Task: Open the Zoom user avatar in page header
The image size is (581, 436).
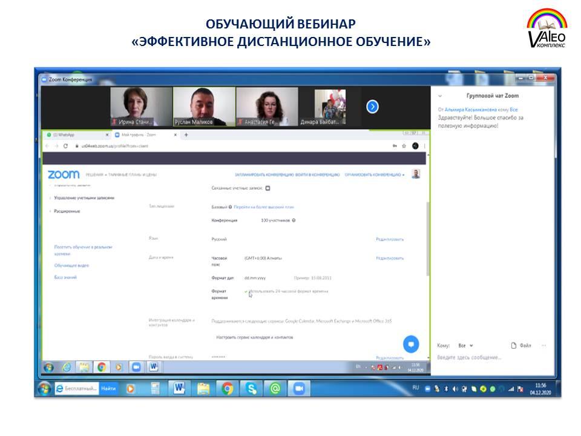Action: [x=416, y=174]
